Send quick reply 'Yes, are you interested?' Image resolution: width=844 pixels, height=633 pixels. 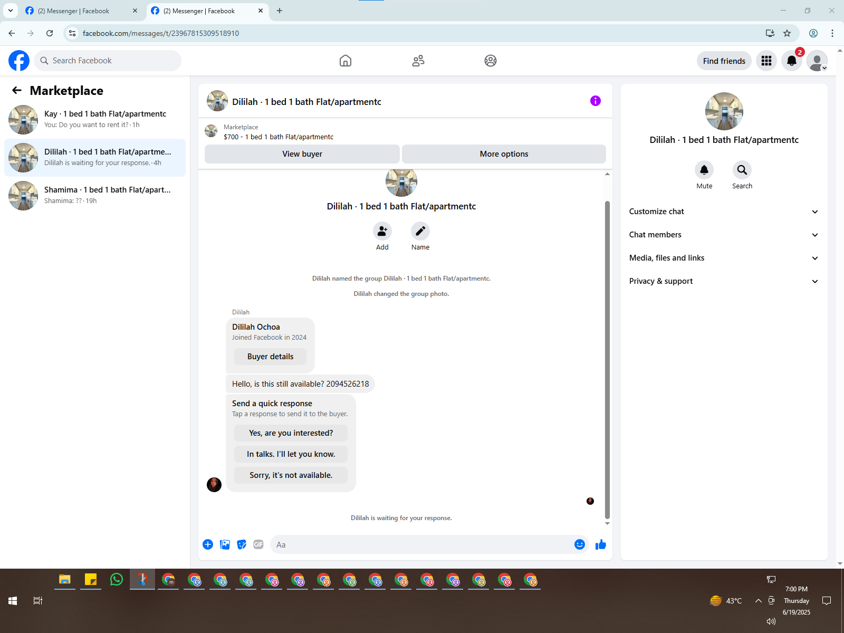tap(291, 433)
